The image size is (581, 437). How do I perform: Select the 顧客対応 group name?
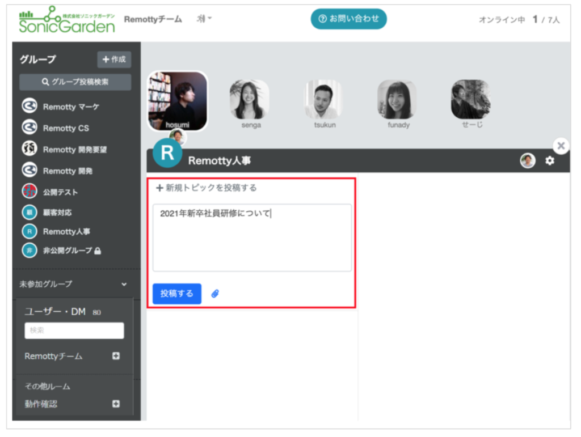pyautogui.click(x=57, y=213)
